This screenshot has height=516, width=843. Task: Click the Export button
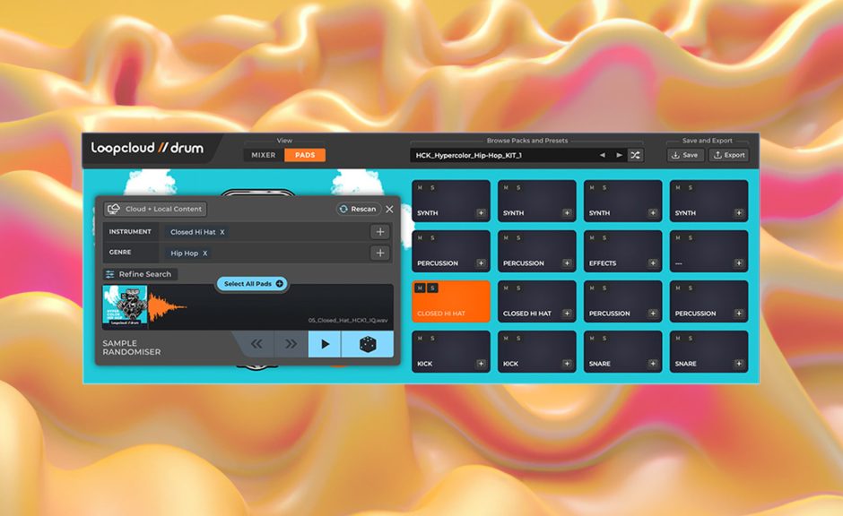coord(728,155)
